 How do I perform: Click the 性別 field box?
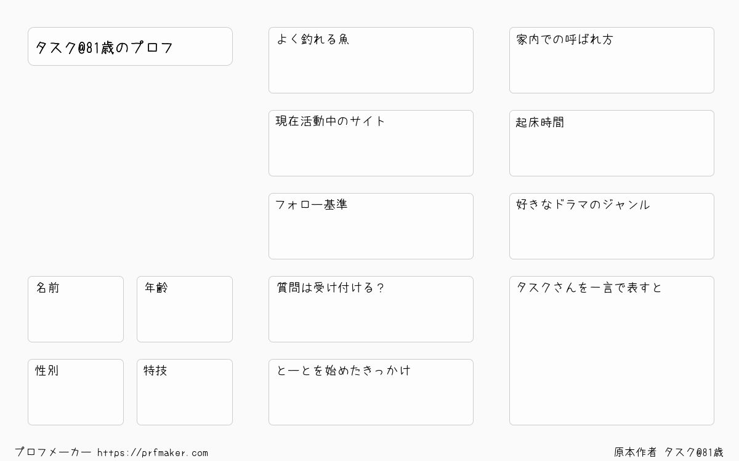76,392
